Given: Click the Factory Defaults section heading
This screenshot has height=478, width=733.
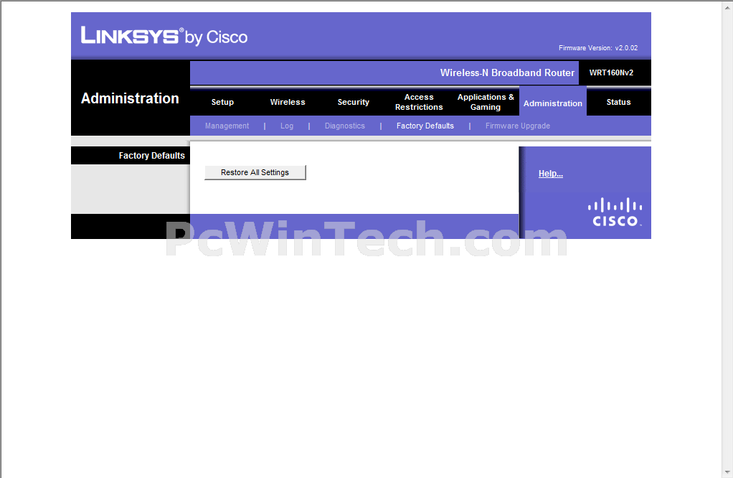Looking at the screenshot, I should (152, 155).
